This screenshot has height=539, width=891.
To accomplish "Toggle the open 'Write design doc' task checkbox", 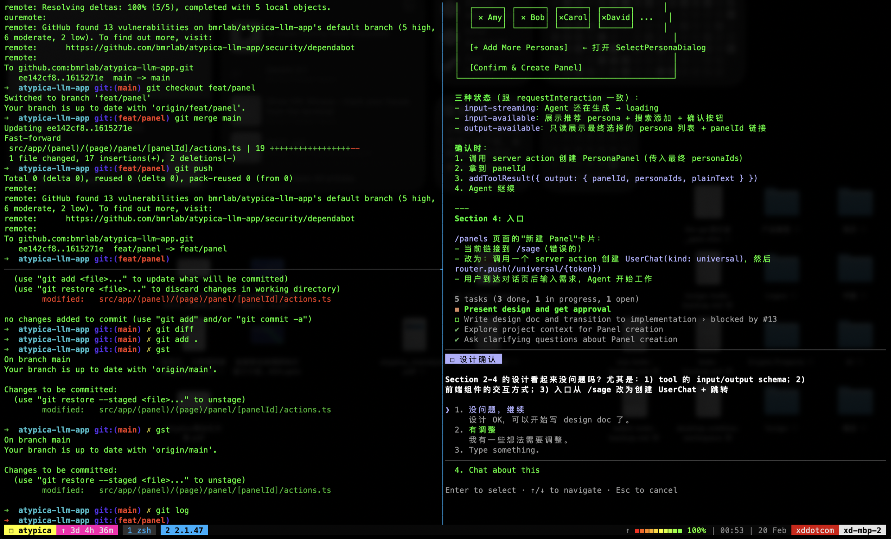I will click(x=457, y=320).
